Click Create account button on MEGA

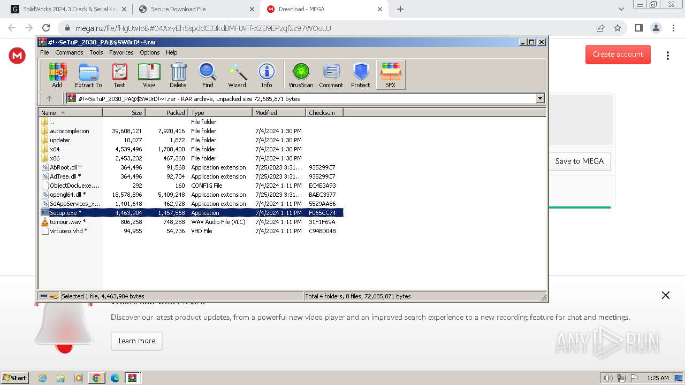point(618,54)
